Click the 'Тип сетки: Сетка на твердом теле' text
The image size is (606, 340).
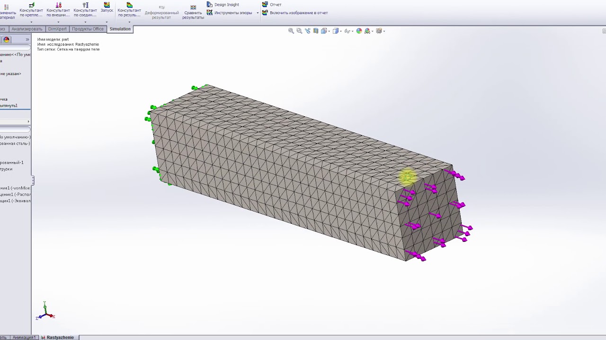[68, 49]
